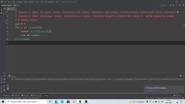Click code line 'print(sum)'
The image size is (185, 104).
pyautogui.click(x=22, y=39)
